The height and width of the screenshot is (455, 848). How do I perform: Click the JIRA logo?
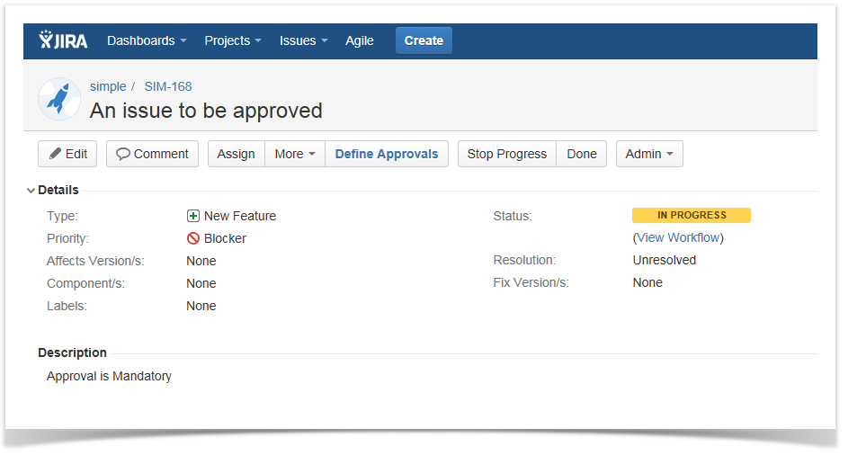(63, 40)
